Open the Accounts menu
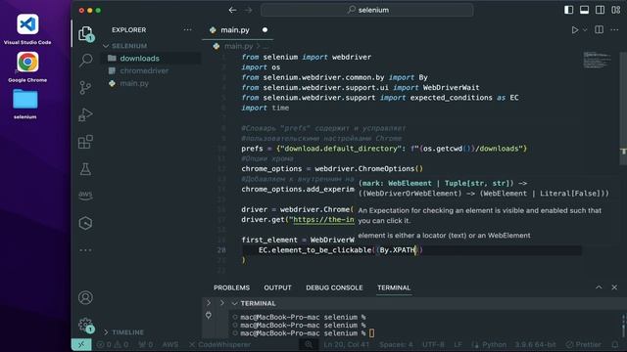This screenshot has width=627, height=352. [x=85, y=297]
